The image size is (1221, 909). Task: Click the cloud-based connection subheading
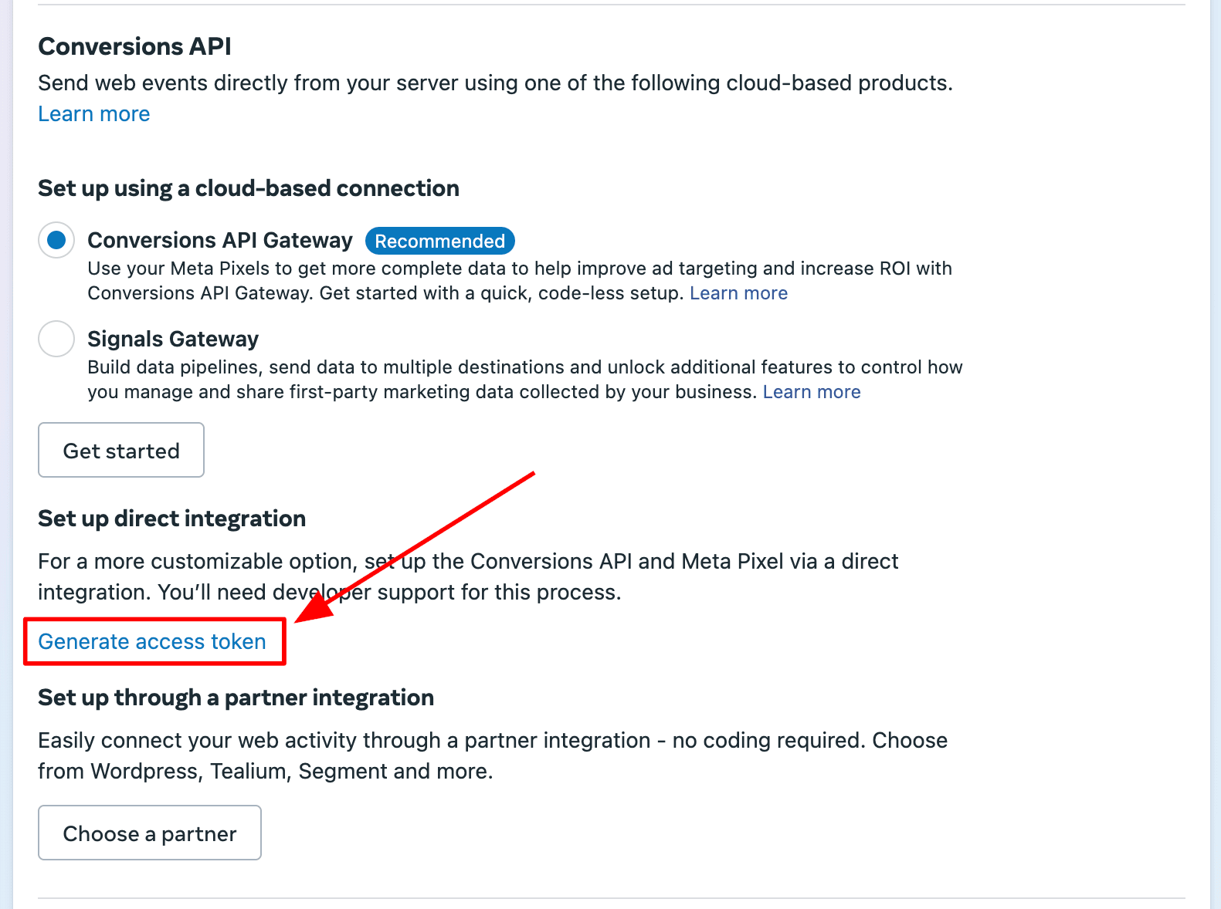pyautogui.click(x=249, y=188)
